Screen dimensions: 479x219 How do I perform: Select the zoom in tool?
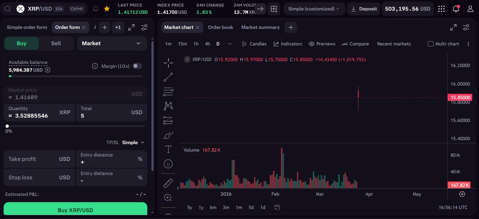(168, 198)
